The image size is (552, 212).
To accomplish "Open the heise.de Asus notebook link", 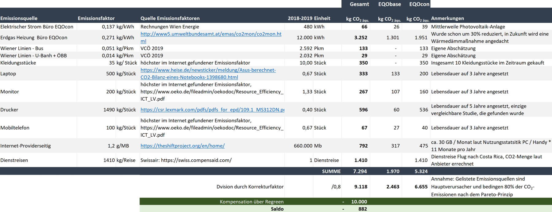I will tap(208, 70).
